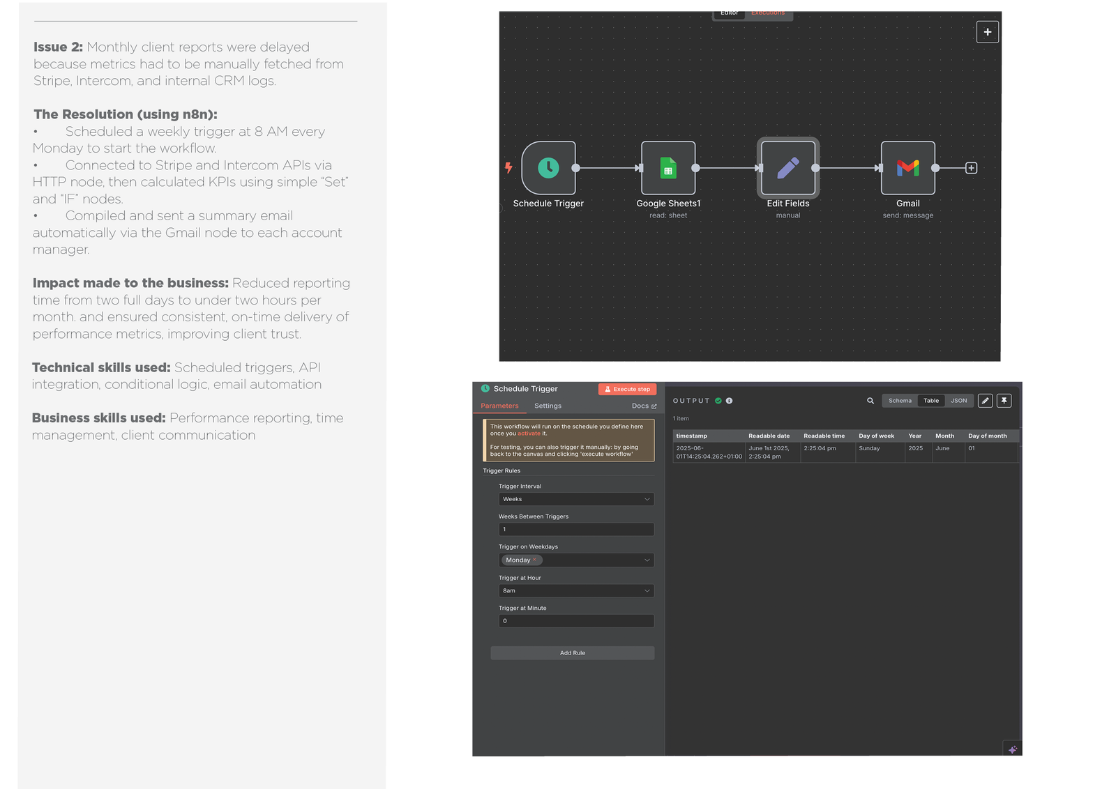Click the Execute step button
1116x789 pixels.
[627, 390]
